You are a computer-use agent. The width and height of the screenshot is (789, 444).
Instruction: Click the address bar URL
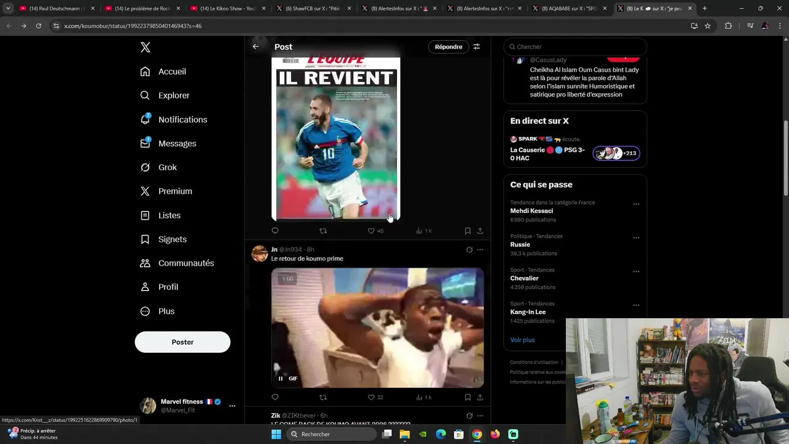point(133,26)
